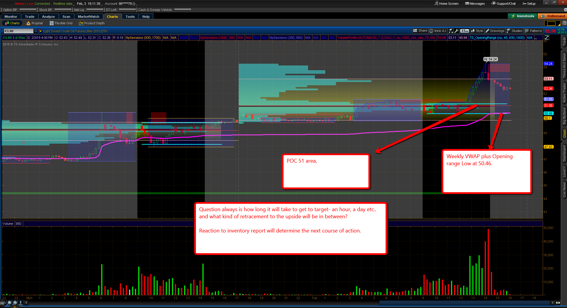Click the Volume study label
This screenshot has height=308, width=567.
click(8, 224)
